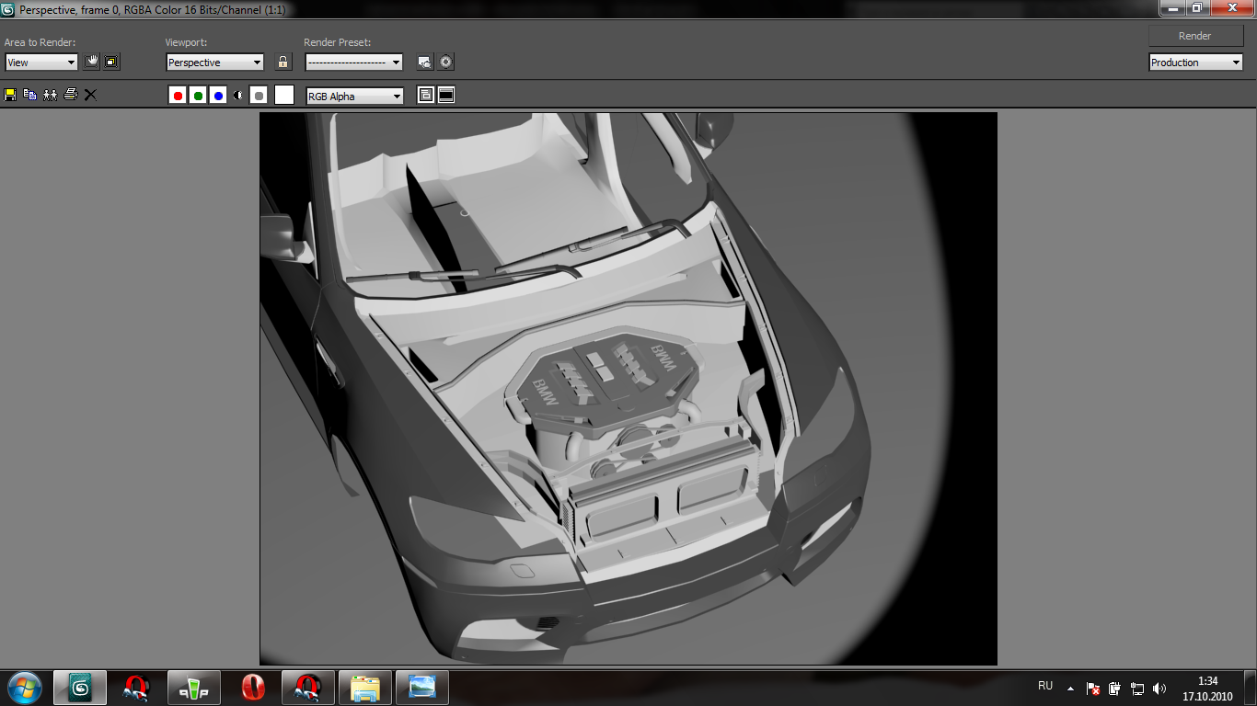Click the Render button
This screenshot has height=706, width=1257.
tap(1195, 36)
